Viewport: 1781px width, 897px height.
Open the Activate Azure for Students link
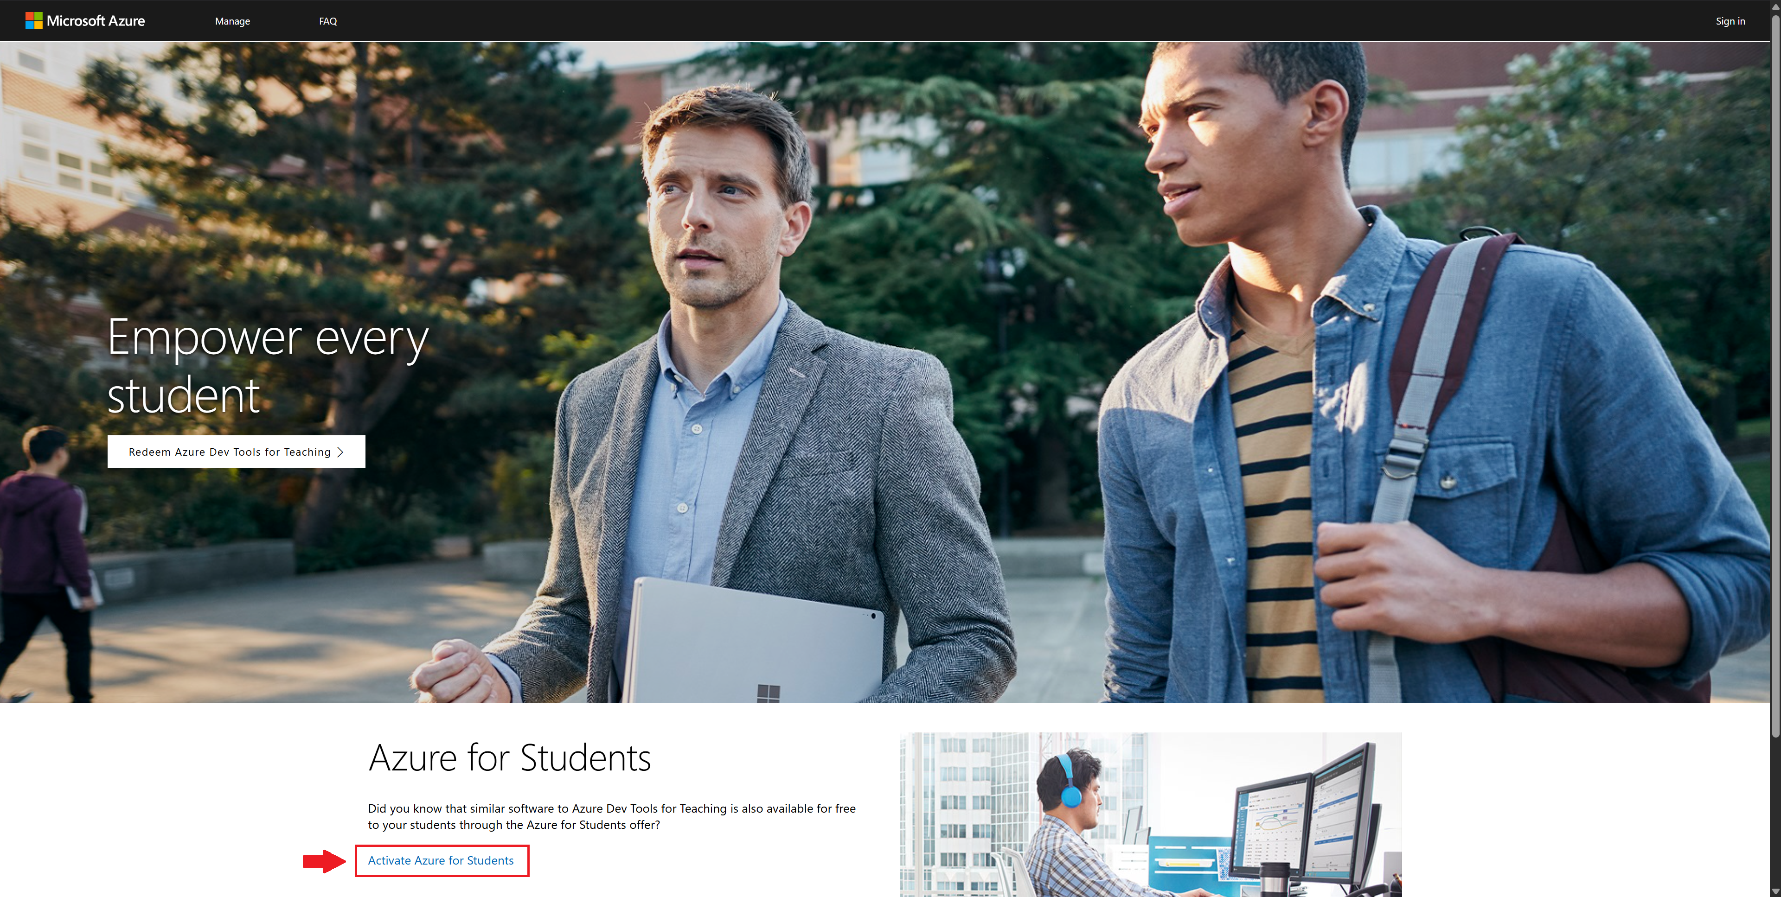[x=441, y=860]
